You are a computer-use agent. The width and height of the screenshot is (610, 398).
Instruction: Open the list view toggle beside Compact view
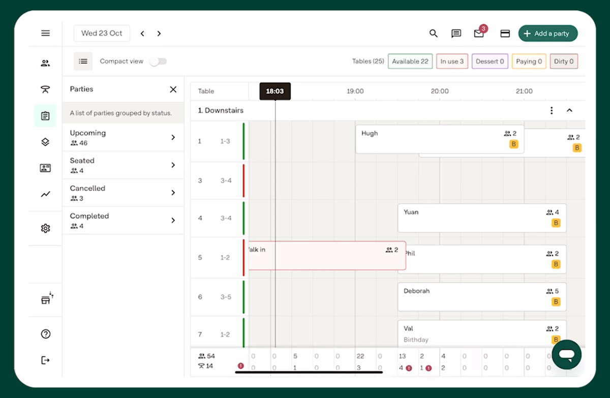click(x=83, y=61)
